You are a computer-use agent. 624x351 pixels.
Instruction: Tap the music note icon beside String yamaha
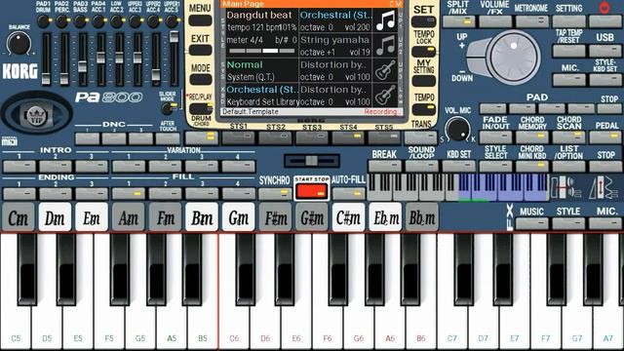pyautogui.click(x=386, y=45)
